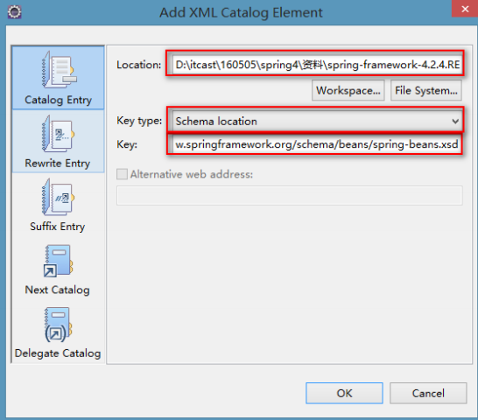
Task: Select the Rewrite Entry icon
Action: (59, 134)
